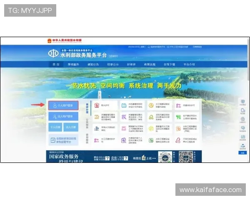Click the circular mini-program code in bottom banner
This screenshot has width=250, height=200.
165,157
